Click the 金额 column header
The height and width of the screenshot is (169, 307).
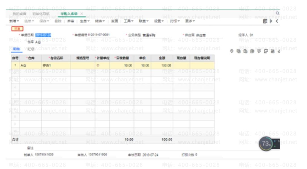162,58
